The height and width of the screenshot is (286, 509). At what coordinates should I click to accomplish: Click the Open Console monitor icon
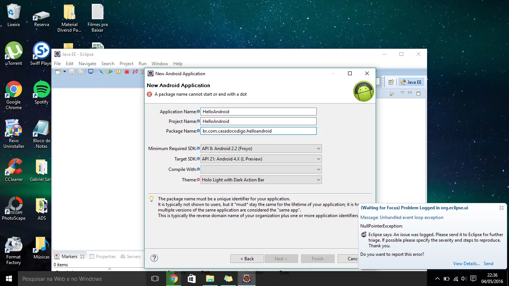pos(91,71)
